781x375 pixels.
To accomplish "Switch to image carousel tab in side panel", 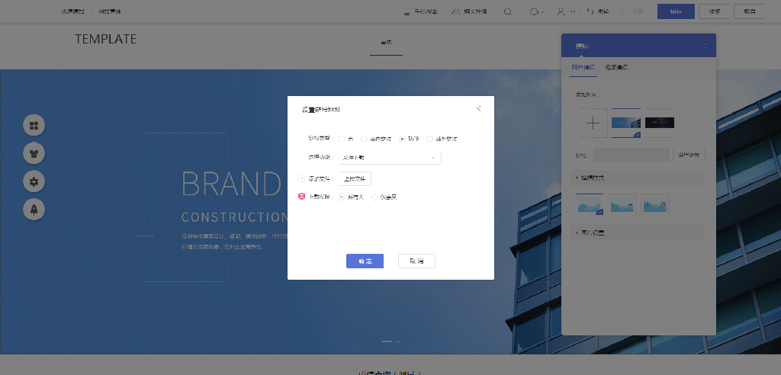I will [583, 67].
